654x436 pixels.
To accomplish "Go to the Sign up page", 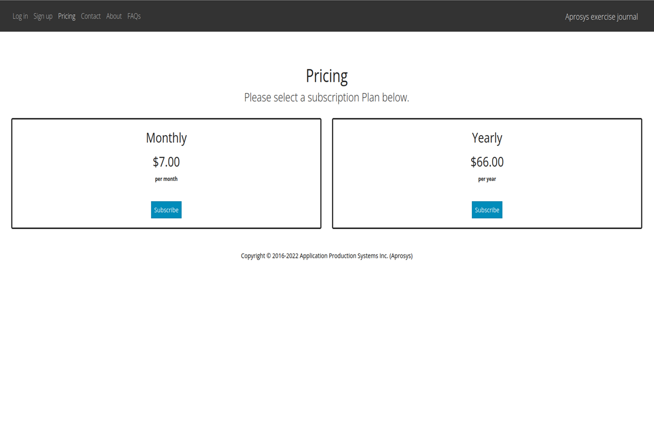I will pos(43,16).
